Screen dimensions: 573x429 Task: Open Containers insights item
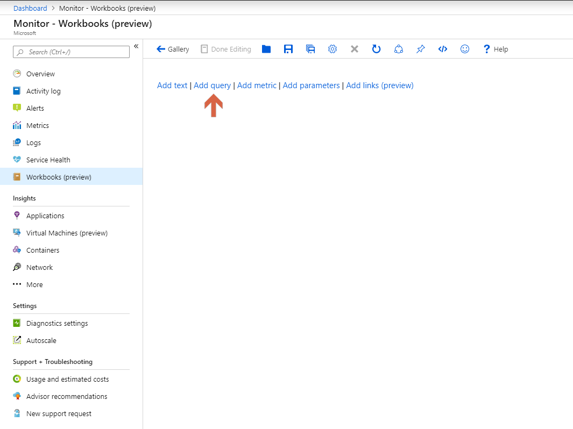coord(71,250)
